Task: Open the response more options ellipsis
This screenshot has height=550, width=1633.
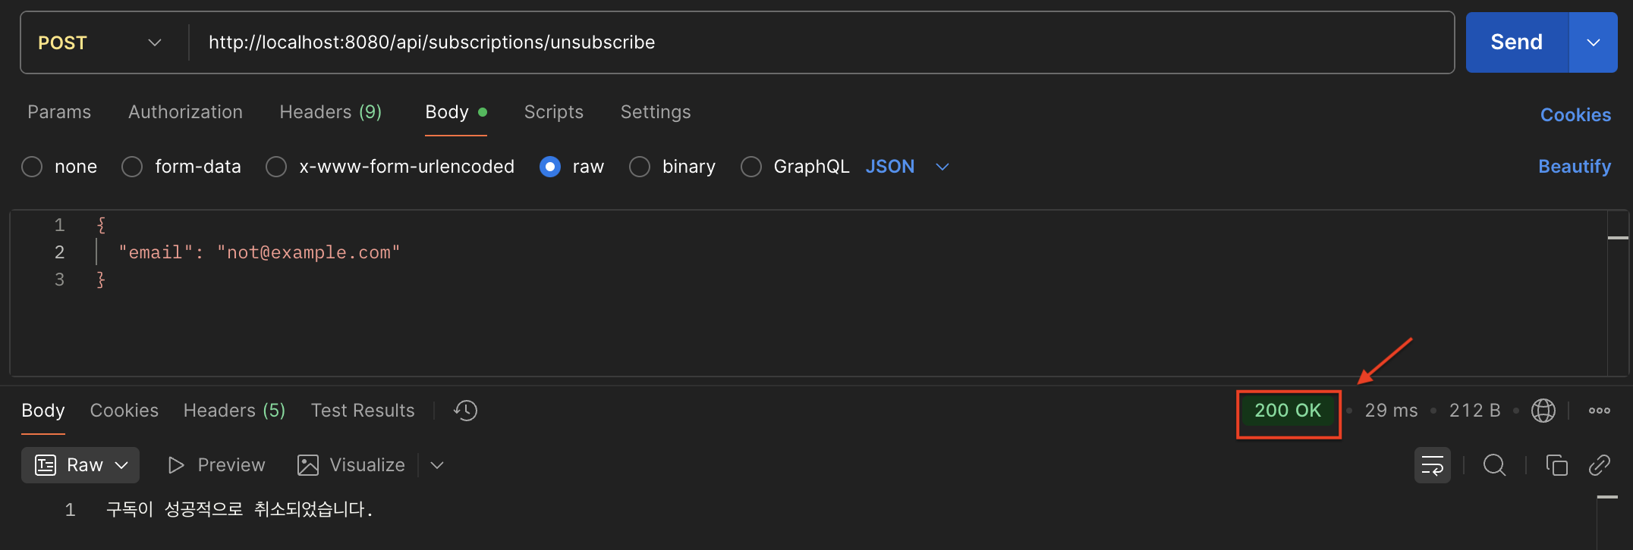Action: [x=1599, y=411]
